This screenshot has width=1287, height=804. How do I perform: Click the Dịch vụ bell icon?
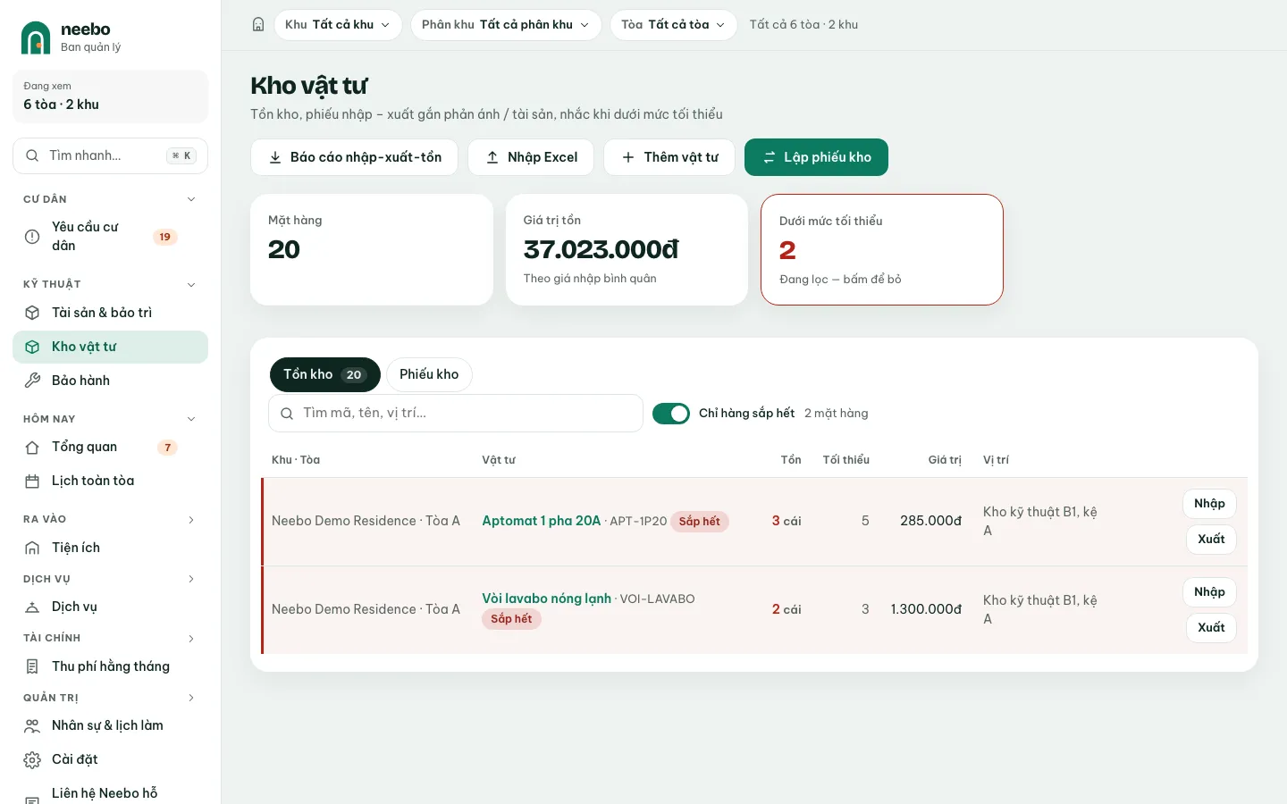click(32, 607)
